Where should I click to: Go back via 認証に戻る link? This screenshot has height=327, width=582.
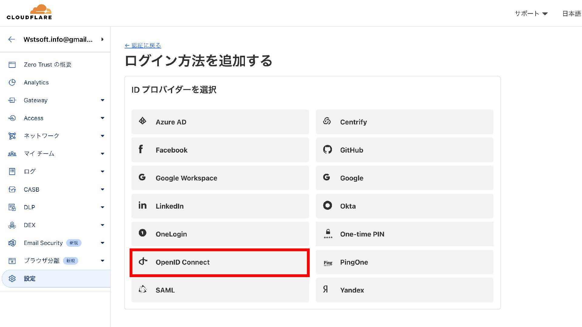pos(143,45)
